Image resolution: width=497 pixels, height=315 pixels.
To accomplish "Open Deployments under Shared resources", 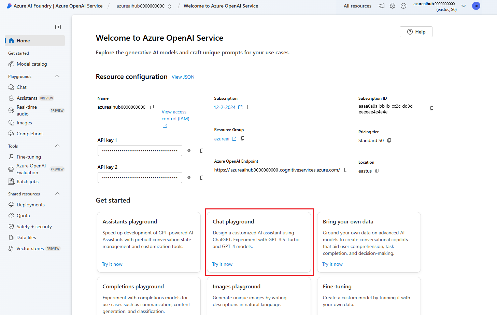I will click(x=30, y=204).
